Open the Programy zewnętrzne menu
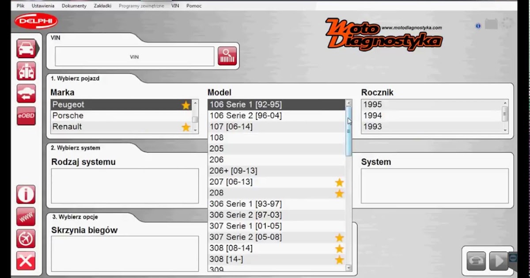This screenshot has width=530, height=278. (141, 6)
